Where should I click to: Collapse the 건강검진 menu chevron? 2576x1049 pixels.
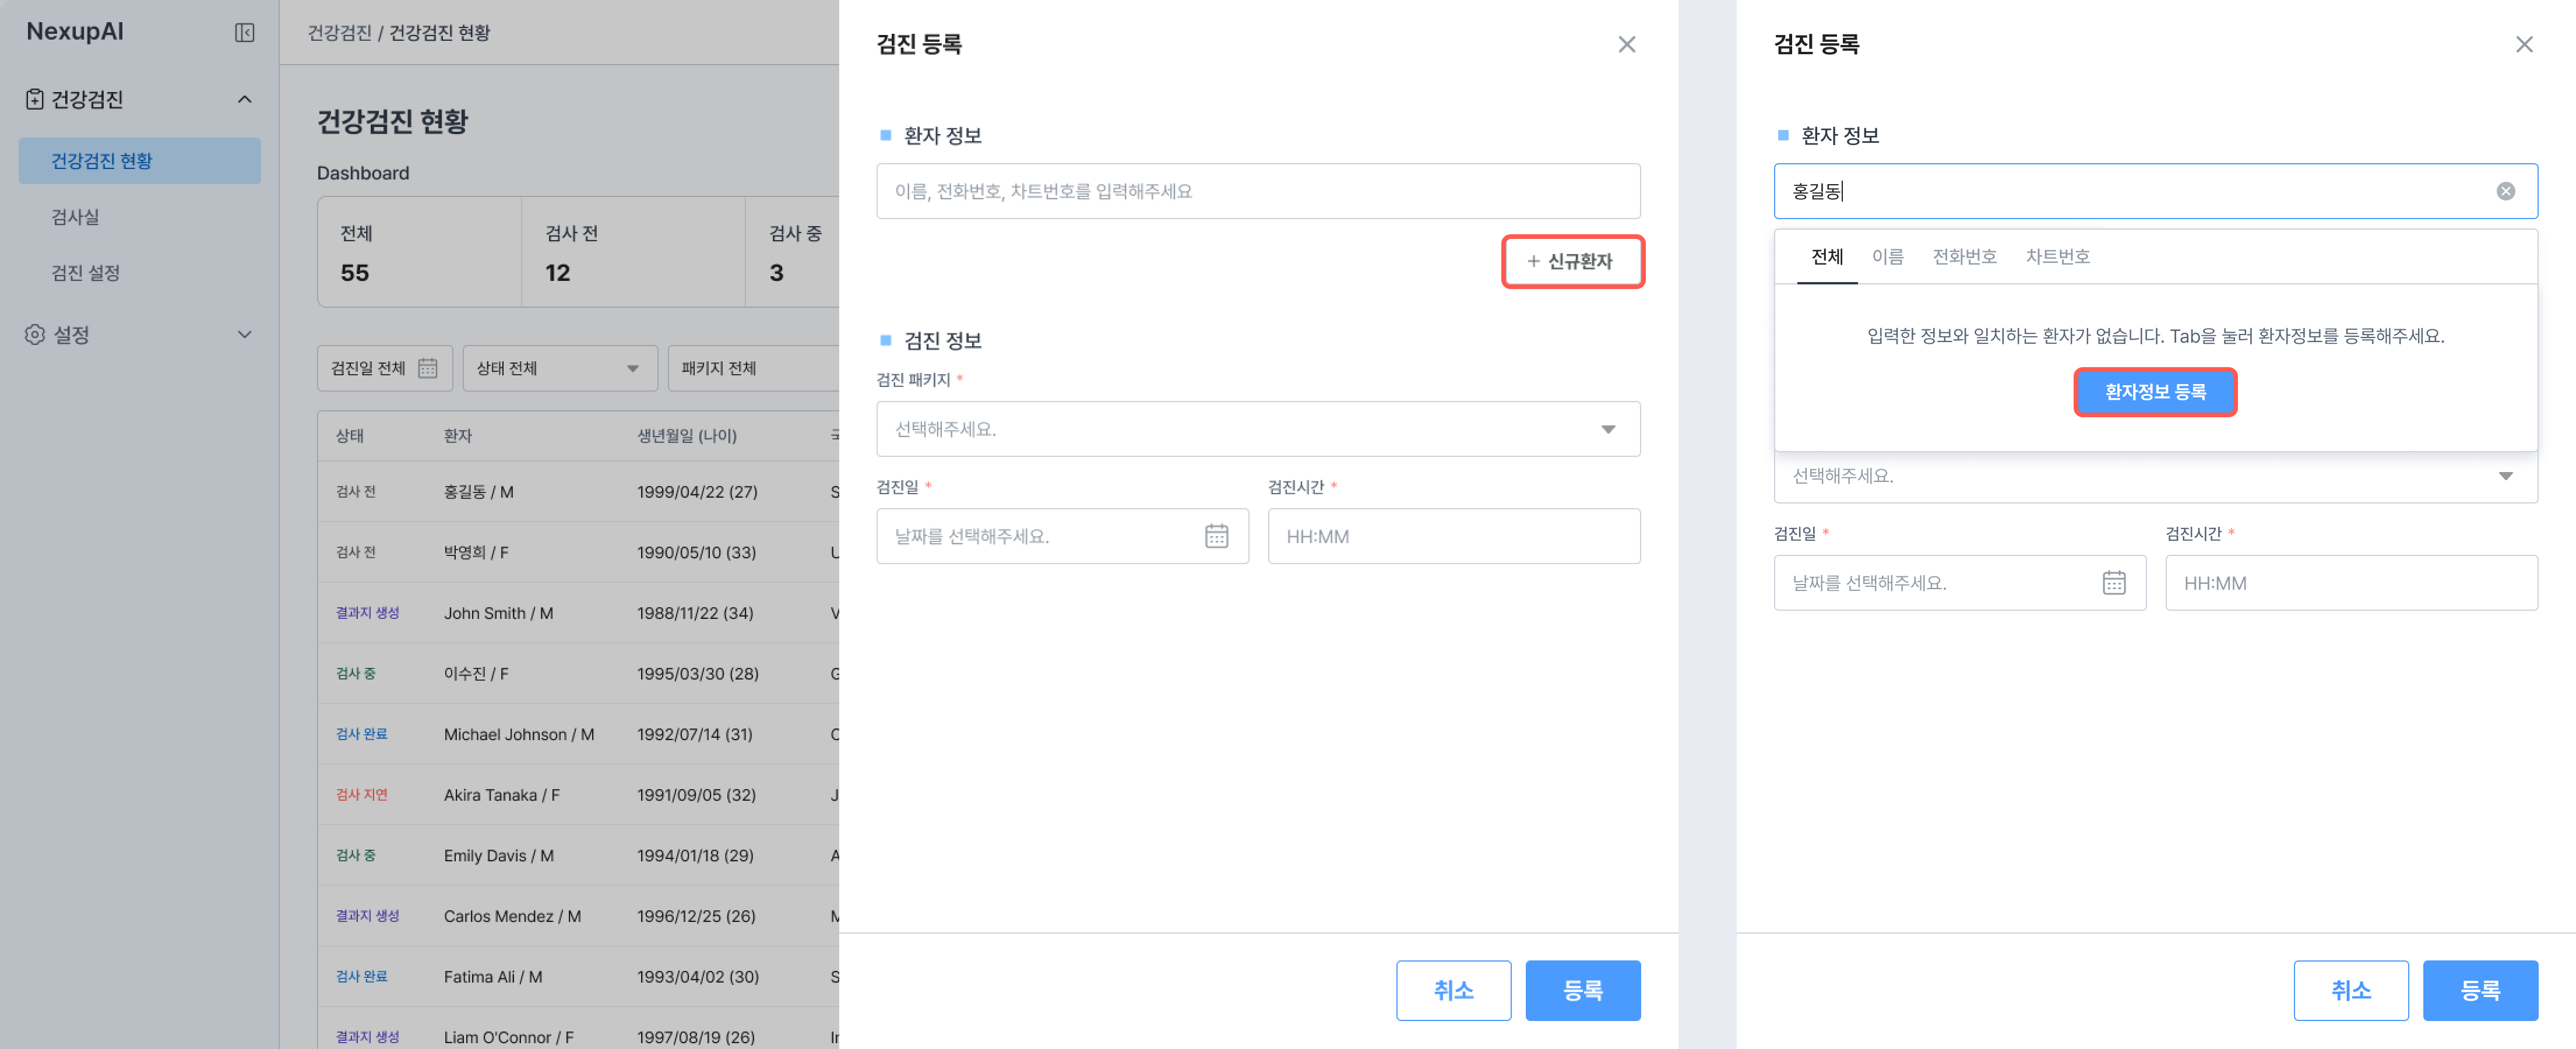[245, 99]
